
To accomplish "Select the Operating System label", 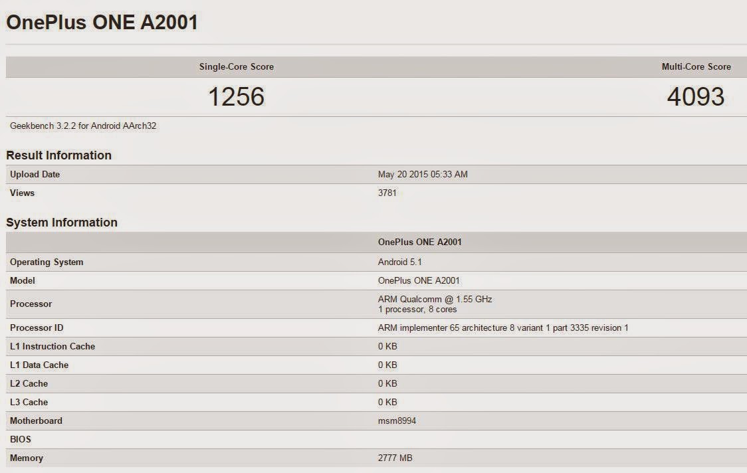I will coord(47,262).
